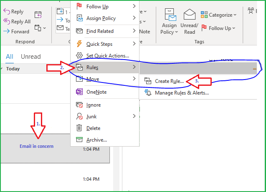The width and height of the screenshot is (266, 192).
Task: Select the 'Email in concern' message
Action: [55, 148]
